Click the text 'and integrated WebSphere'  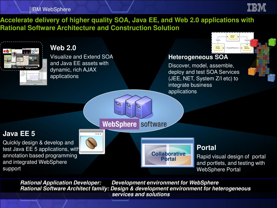pyautogui.click(x=35, y=162)
